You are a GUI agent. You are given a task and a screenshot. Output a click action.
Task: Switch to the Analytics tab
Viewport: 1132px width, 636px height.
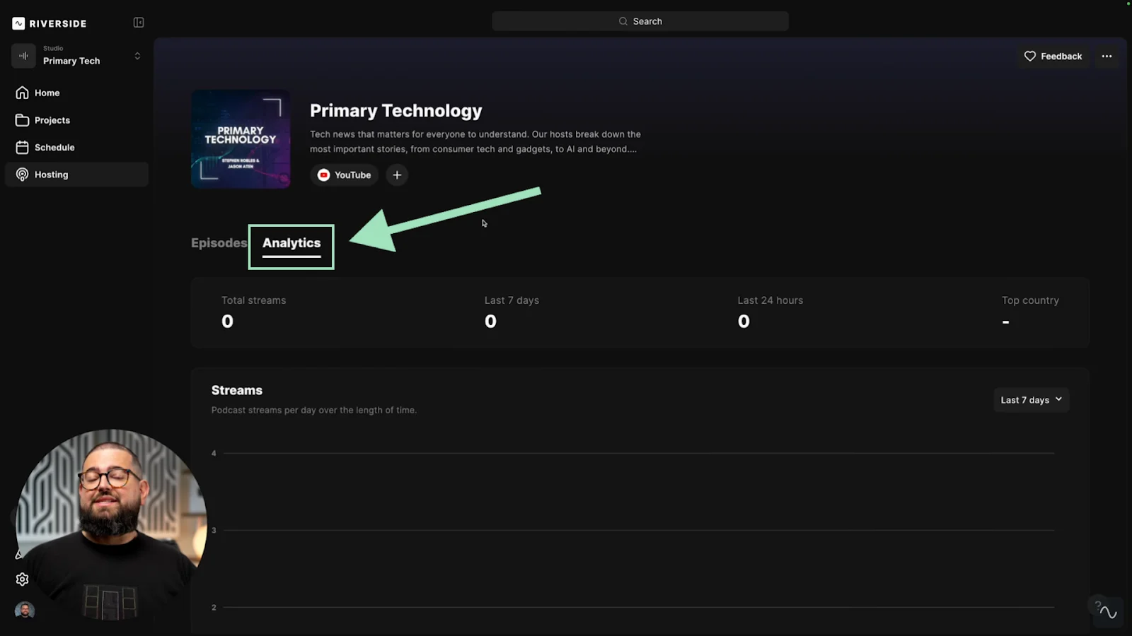point(291,244)
